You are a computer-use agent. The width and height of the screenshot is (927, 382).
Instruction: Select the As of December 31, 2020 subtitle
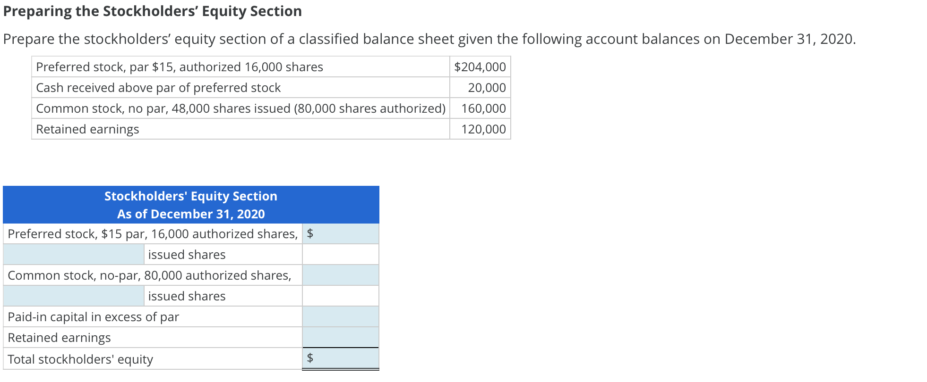(x=191, y=214)
